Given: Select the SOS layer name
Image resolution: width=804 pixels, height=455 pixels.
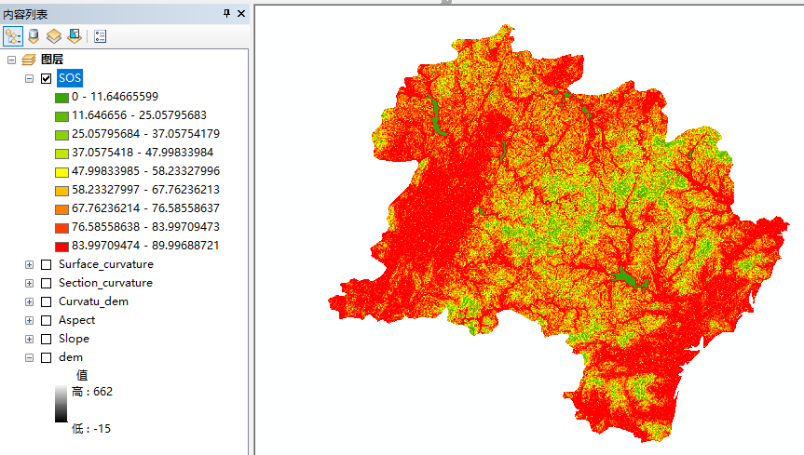Looking at the screenshot, I should [70, 78].
